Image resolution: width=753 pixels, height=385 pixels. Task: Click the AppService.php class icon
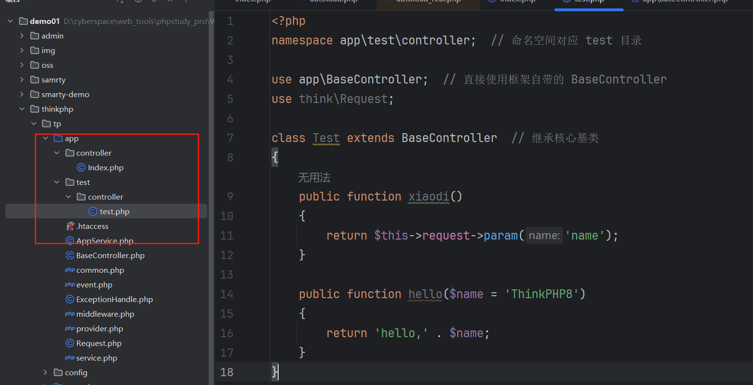click(x=70, y=241)
